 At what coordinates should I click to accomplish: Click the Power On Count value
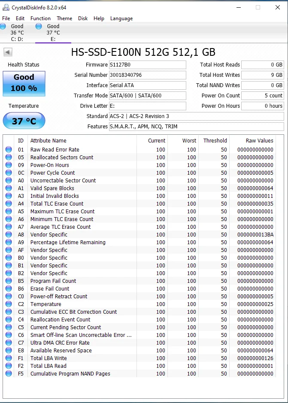(263, 96)
